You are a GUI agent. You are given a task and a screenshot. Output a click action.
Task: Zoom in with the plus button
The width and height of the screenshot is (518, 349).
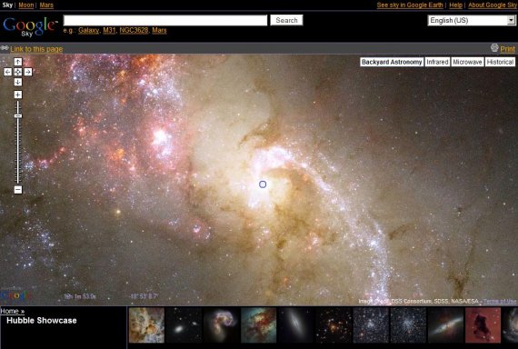pyautogui.click(x=18, y=95)
